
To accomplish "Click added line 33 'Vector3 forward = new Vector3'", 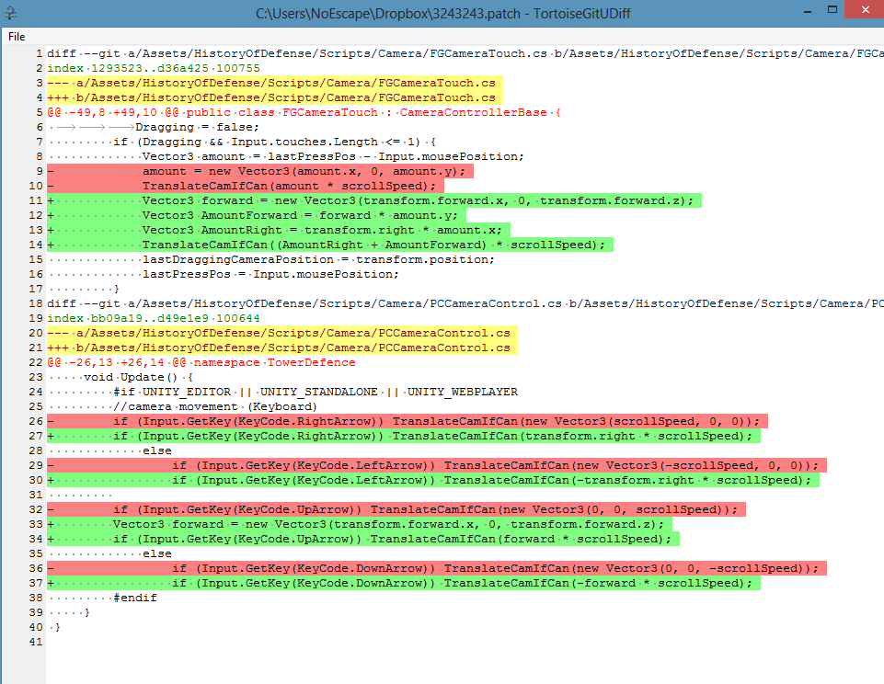I will 359,524.
